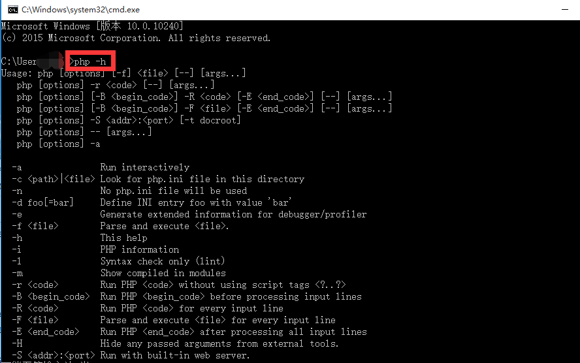Click the 'Run interactively' option description

(x=144, y=167)
